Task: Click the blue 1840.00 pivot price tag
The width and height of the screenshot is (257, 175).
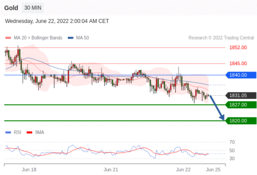Action: pos(241,75)
